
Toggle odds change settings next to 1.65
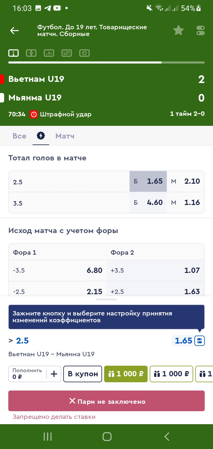pos(199,341)
